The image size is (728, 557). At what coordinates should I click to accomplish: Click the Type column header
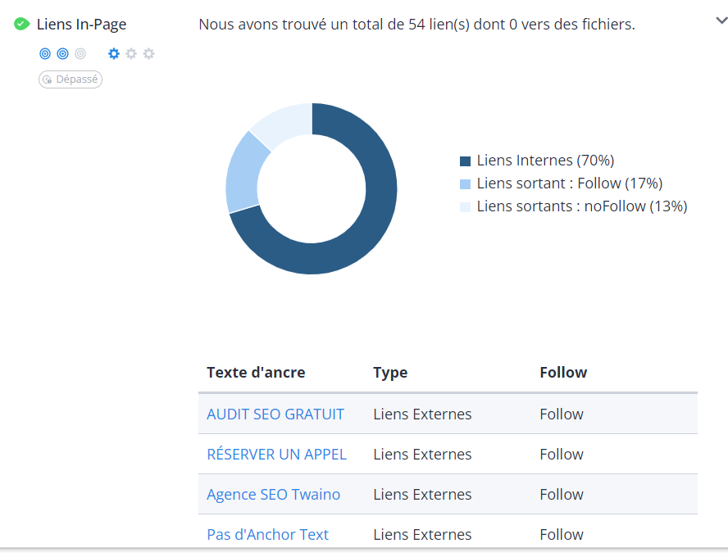coord(390,373)
